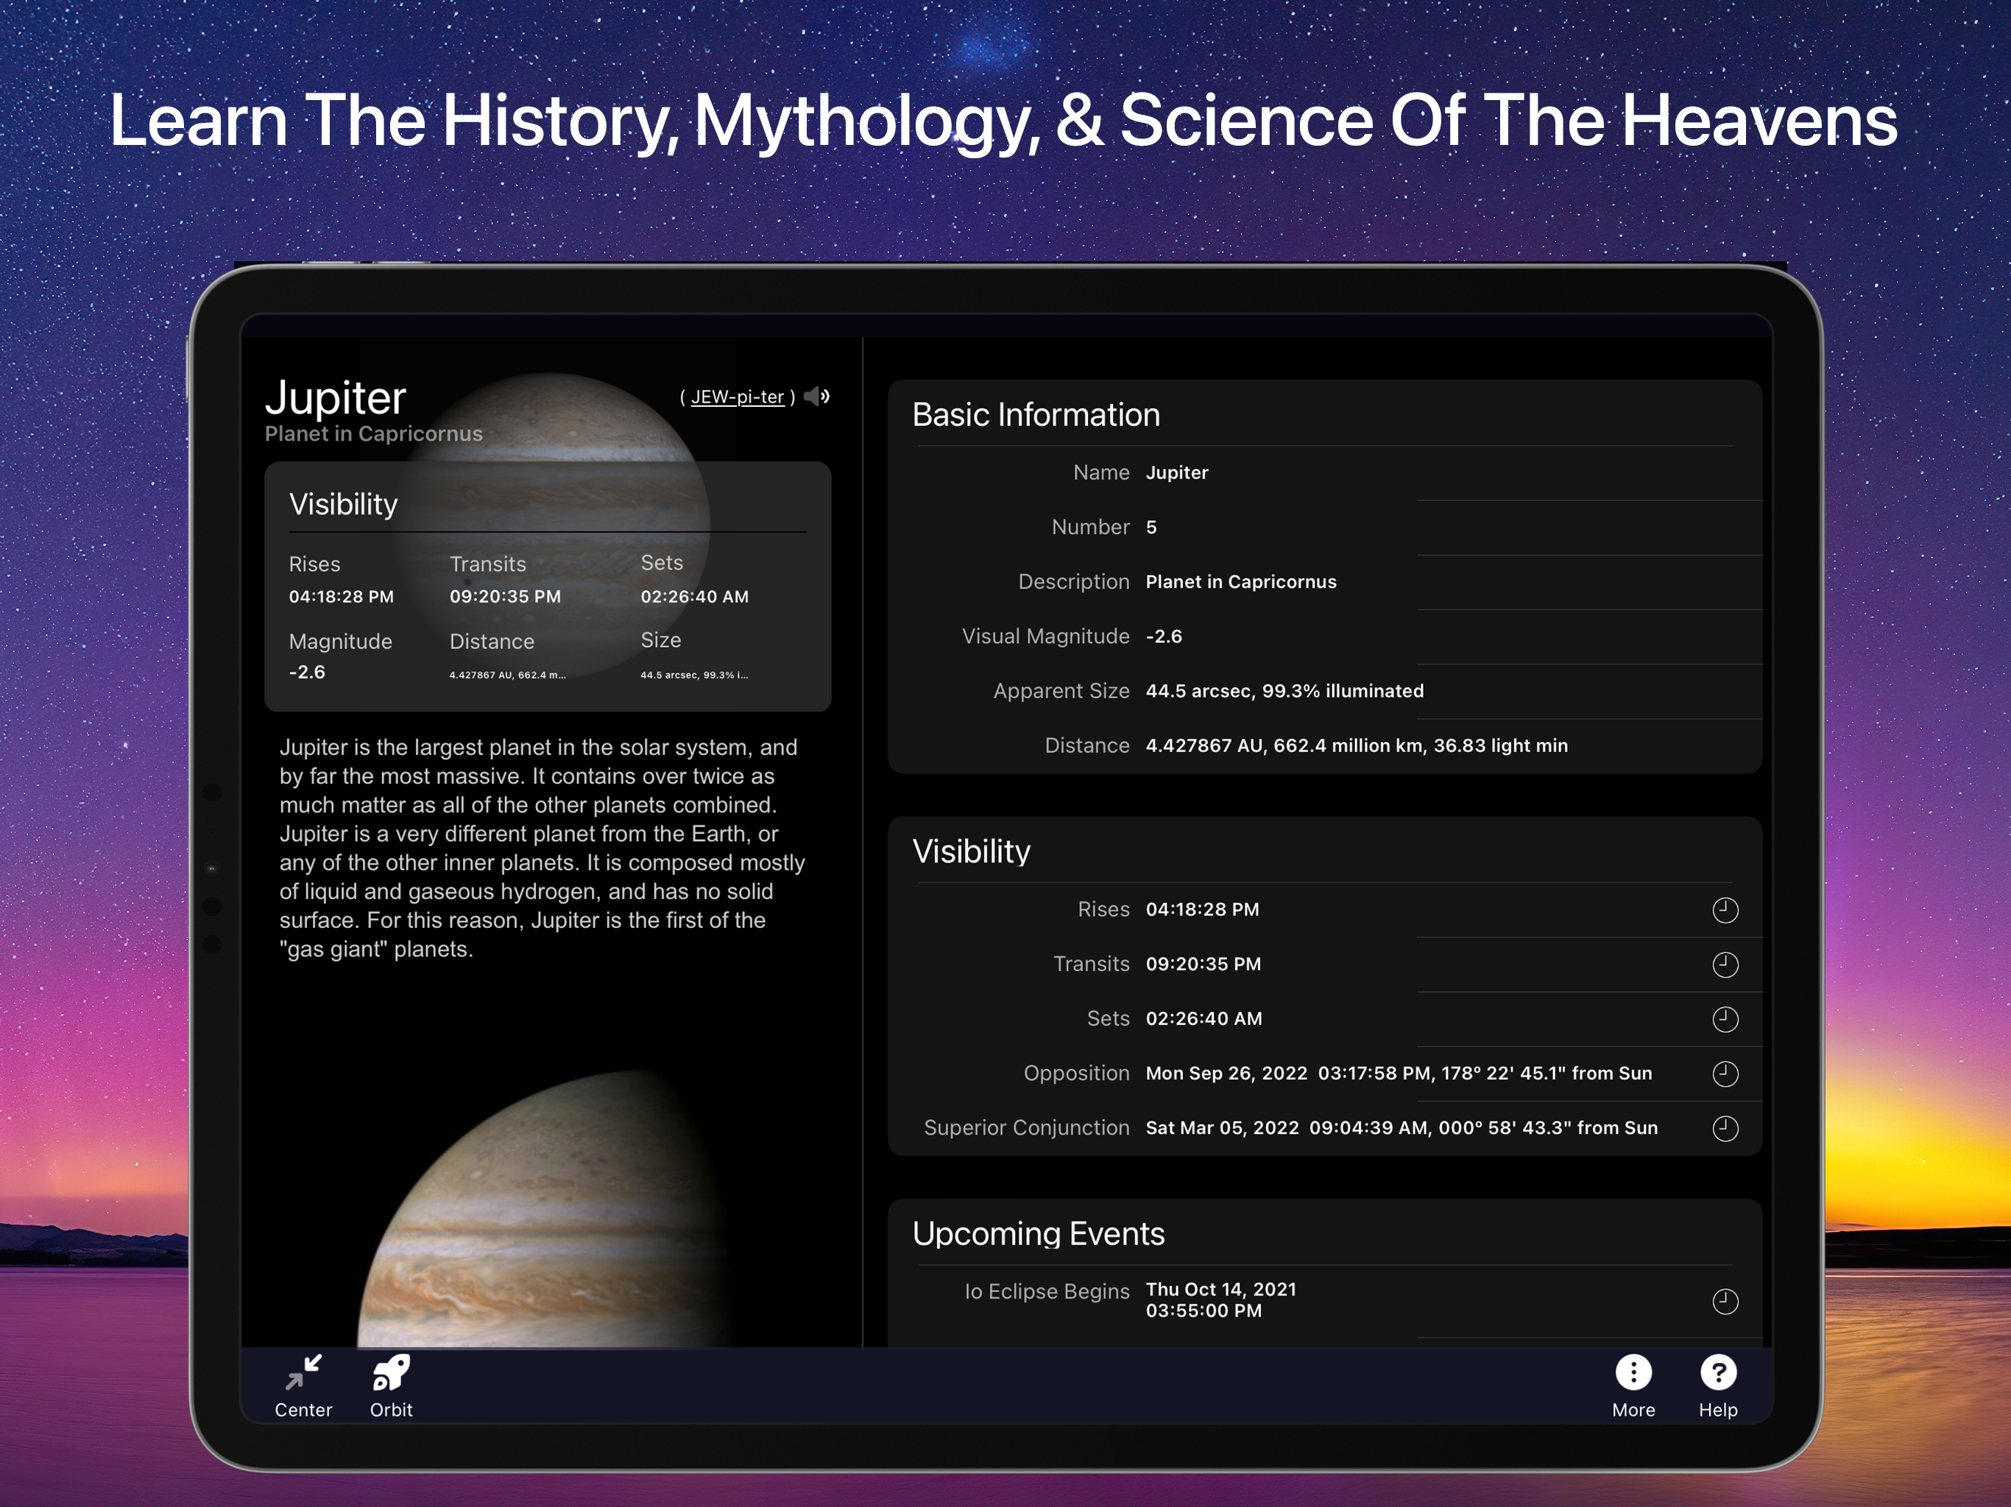Image resolution: width=2011 pixels, height=1507 pixels.
Task: Open Orbit rocket icon
Action: pyautogui.click(x=391, y=1372)
